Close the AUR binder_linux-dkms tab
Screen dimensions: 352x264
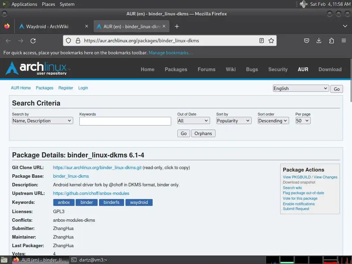[164, 26]
